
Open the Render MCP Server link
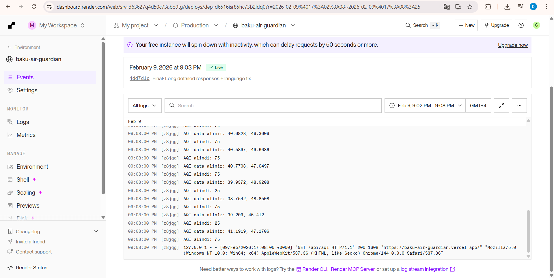pos(352,269)
